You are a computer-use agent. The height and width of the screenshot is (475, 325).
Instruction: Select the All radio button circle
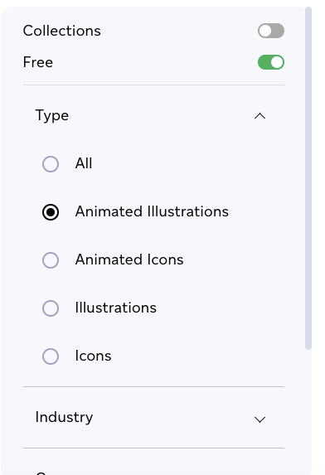(51, 164)
